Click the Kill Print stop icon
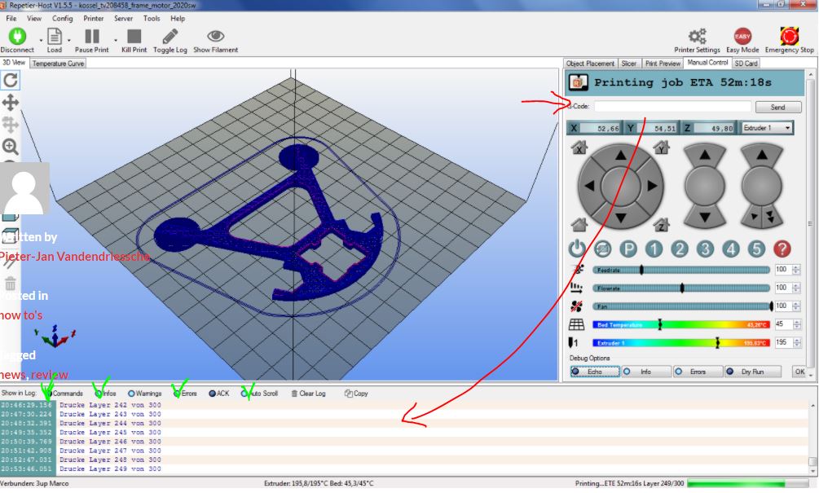Viewport: 819px width, 493px height. pyautogui.click(x=134, y=37)
